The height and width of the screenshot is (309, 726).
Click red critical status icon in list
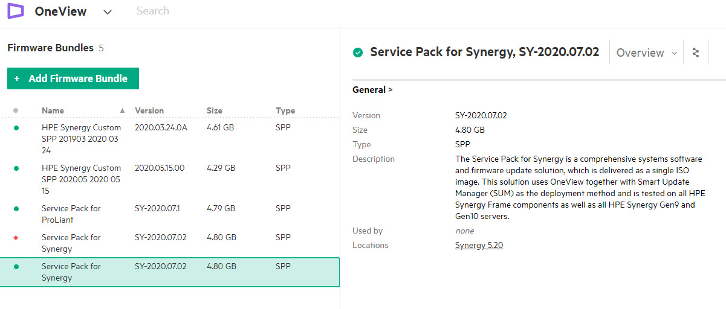click(16, 238)
